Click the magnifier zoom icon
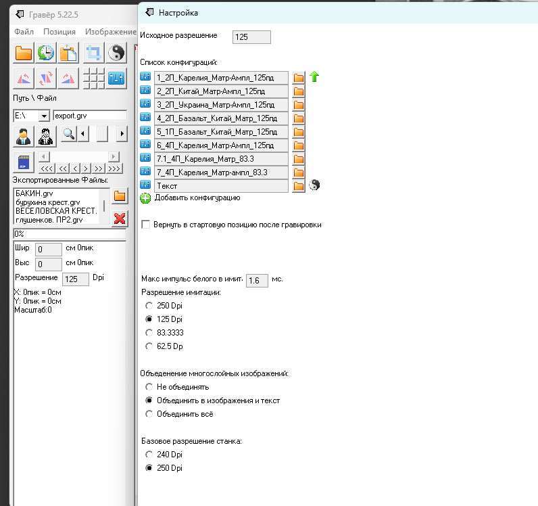Image resolution: width=538 pixels, height=506 pixels. (x=69, y=134)
